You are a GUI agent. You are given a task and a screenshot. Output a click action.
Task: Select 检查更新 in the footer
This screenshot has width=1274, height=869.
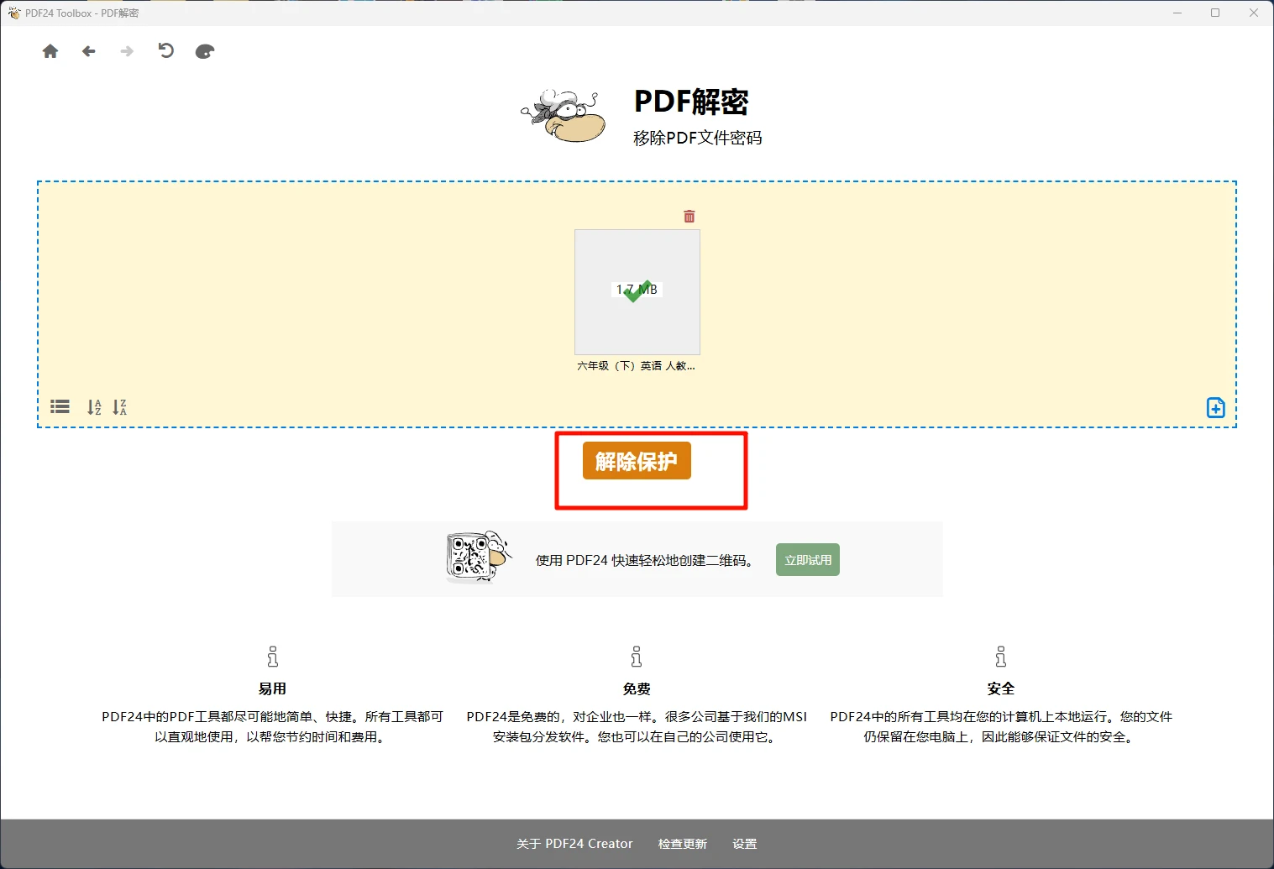coord(682,844)
